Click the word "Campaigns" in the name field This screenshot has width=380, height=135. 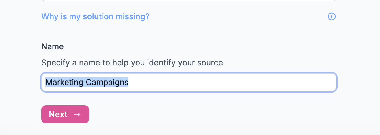click(x=107, y=82)
